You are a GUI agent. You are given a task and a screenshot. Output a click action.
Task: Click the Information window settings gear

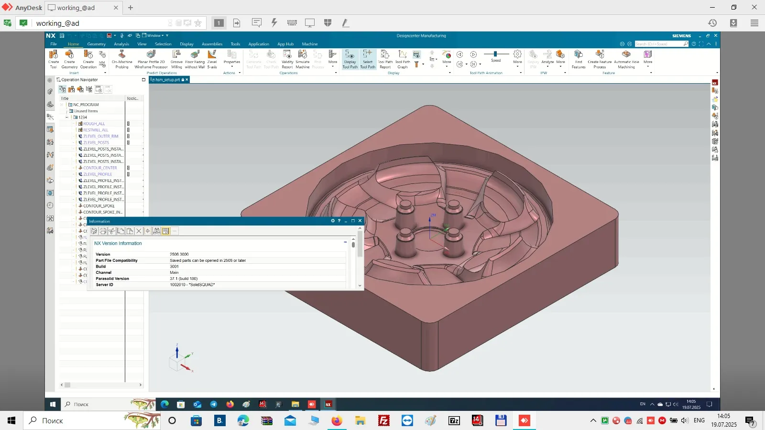[333, 221]
